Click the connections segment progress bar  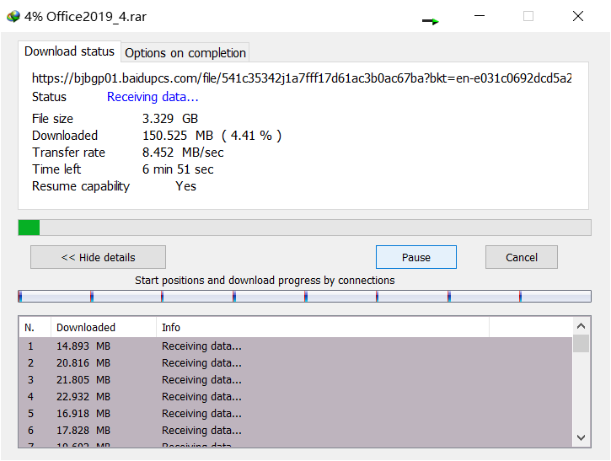(x=304, y=296)
